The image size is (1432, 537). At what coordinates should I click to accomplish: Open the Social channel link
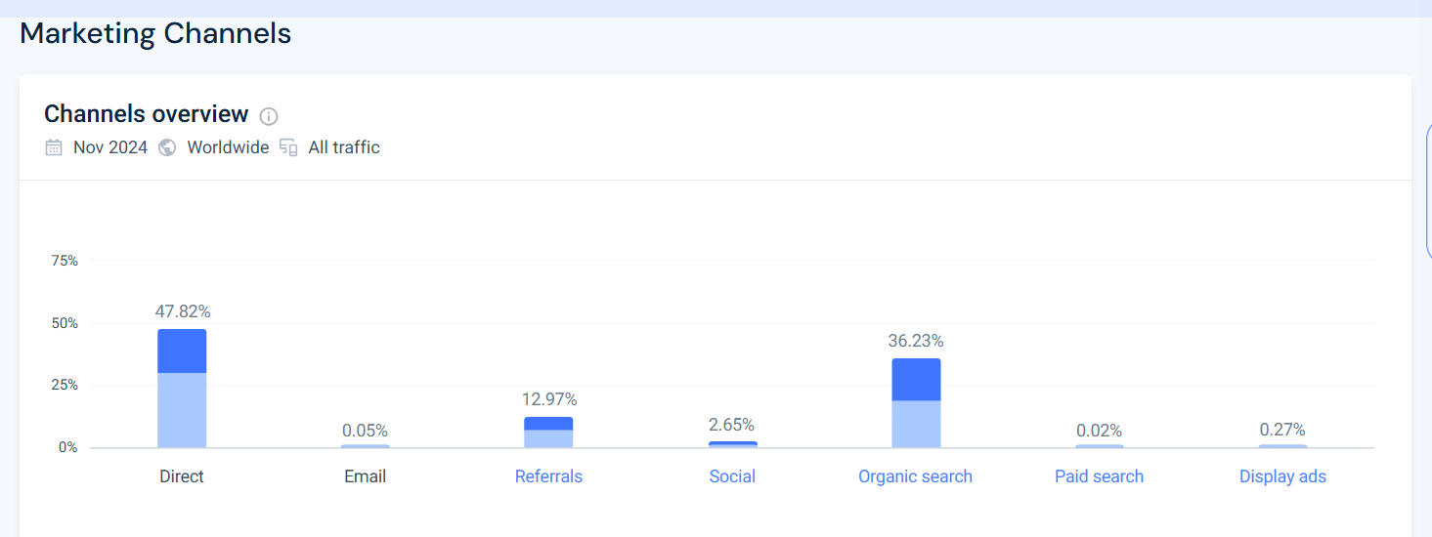click(x=732, y=476)
